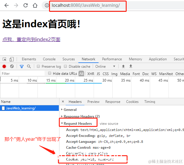184x165 pixels.
Task: Filter requests by Media
Action: pos(125,74)
